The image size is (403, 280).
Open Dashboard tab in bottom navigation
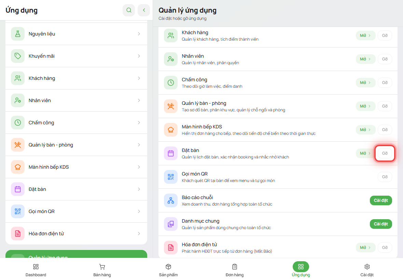point(36,270)
